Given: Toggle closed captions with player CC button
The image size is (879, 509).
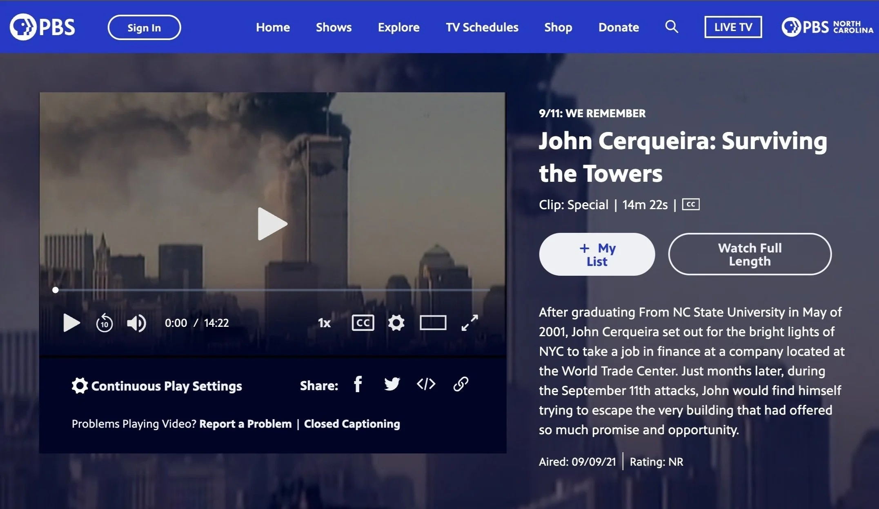Looking at the screenshot, I should pyautogui.click(x=363, y=323).
